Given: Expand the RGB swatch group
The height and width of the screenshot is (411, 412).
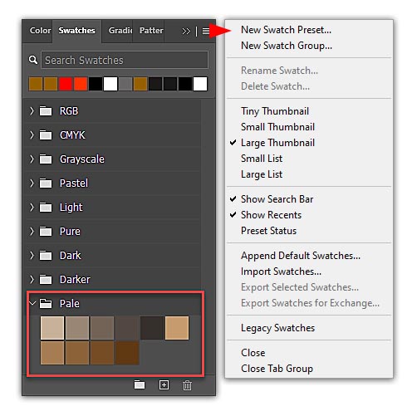Looking at the screenshot, I should point(32,111).
